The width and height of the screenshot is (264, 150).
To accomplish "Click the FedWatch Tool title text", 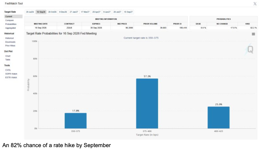I will (14, 4).
